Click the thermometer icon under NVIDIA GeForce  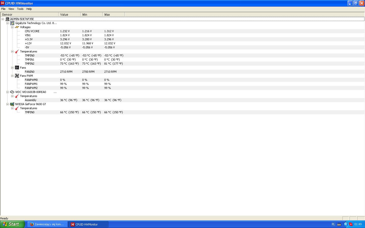click(17, 108)
